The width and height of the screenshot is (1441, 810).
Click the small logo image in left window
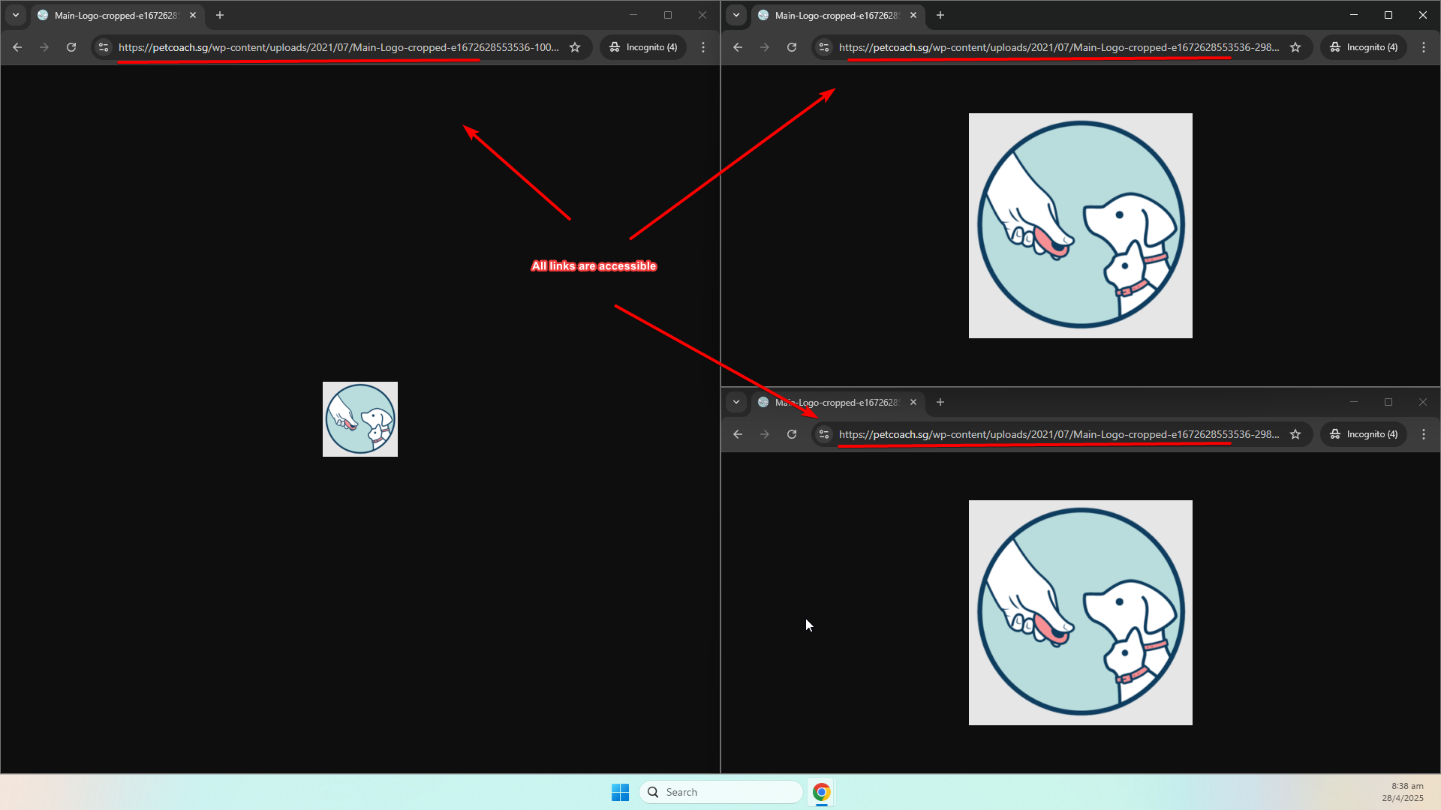tap(360, 419)
